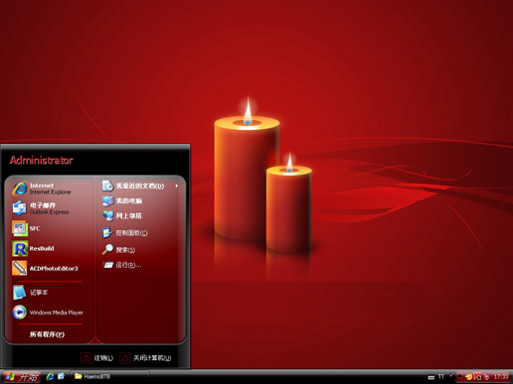Click the orange cube tray icon
This screenshot has height=384, width=513.
click(469, 376)
